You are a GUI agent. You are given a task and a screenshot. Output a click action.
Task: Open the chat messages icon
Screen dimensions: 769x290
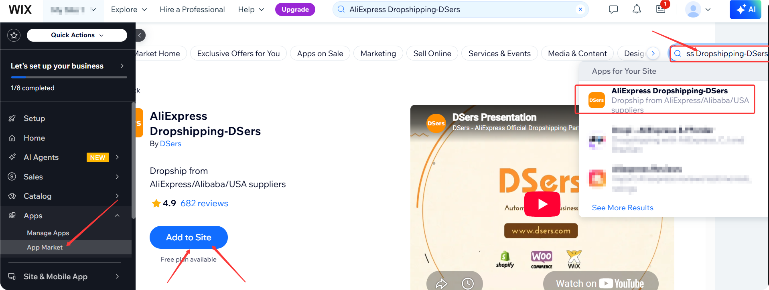[x=613, y=10]
